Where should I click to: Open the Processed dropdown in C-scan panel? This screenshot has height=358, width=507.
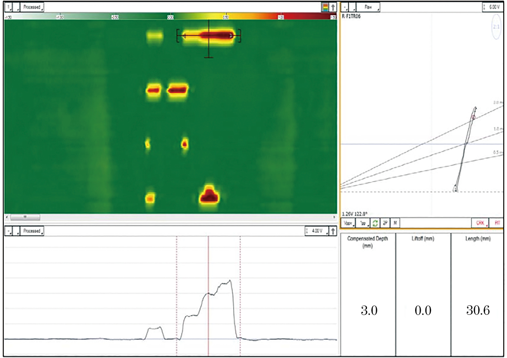tap(33, 7)
